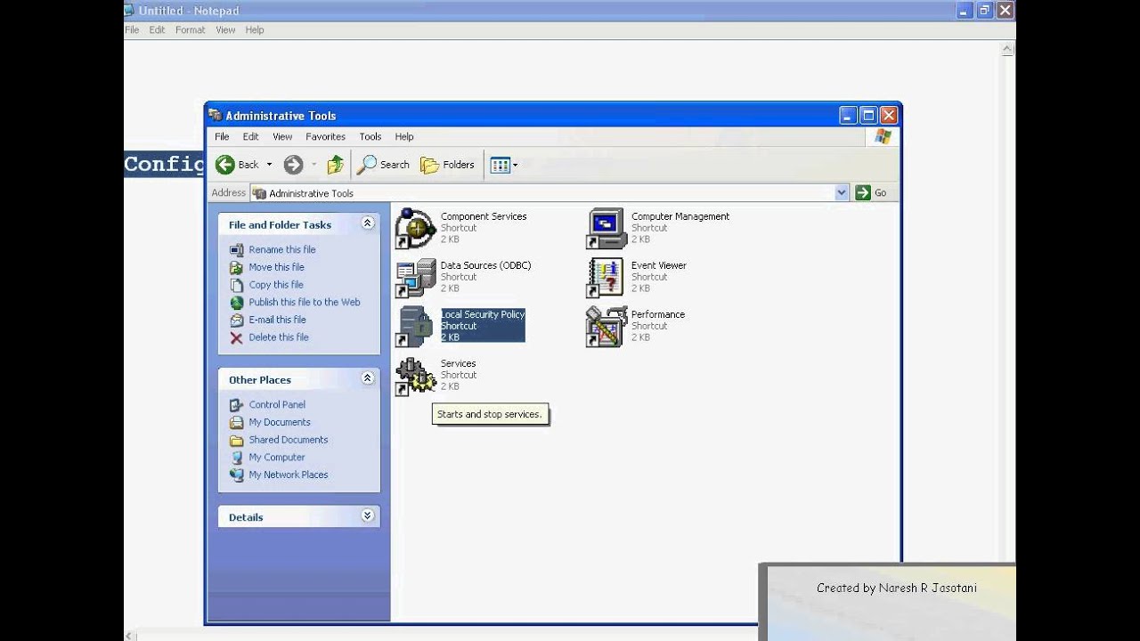Image resolution: width=1140 pixels, height=641 pixels.
Task: Open Shared Documents link
Action: (x=289, y=440)
